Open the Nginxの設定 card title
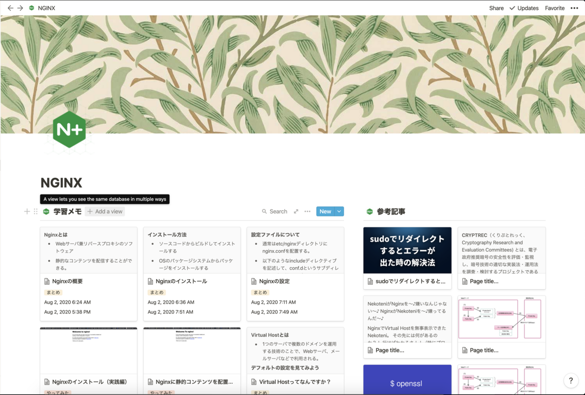Image resolution: width=585 pixels, height=395 pixels. tap(274, 281)
